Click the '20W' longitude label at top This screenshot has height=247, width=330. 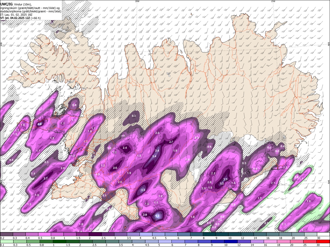coord(137,1)
